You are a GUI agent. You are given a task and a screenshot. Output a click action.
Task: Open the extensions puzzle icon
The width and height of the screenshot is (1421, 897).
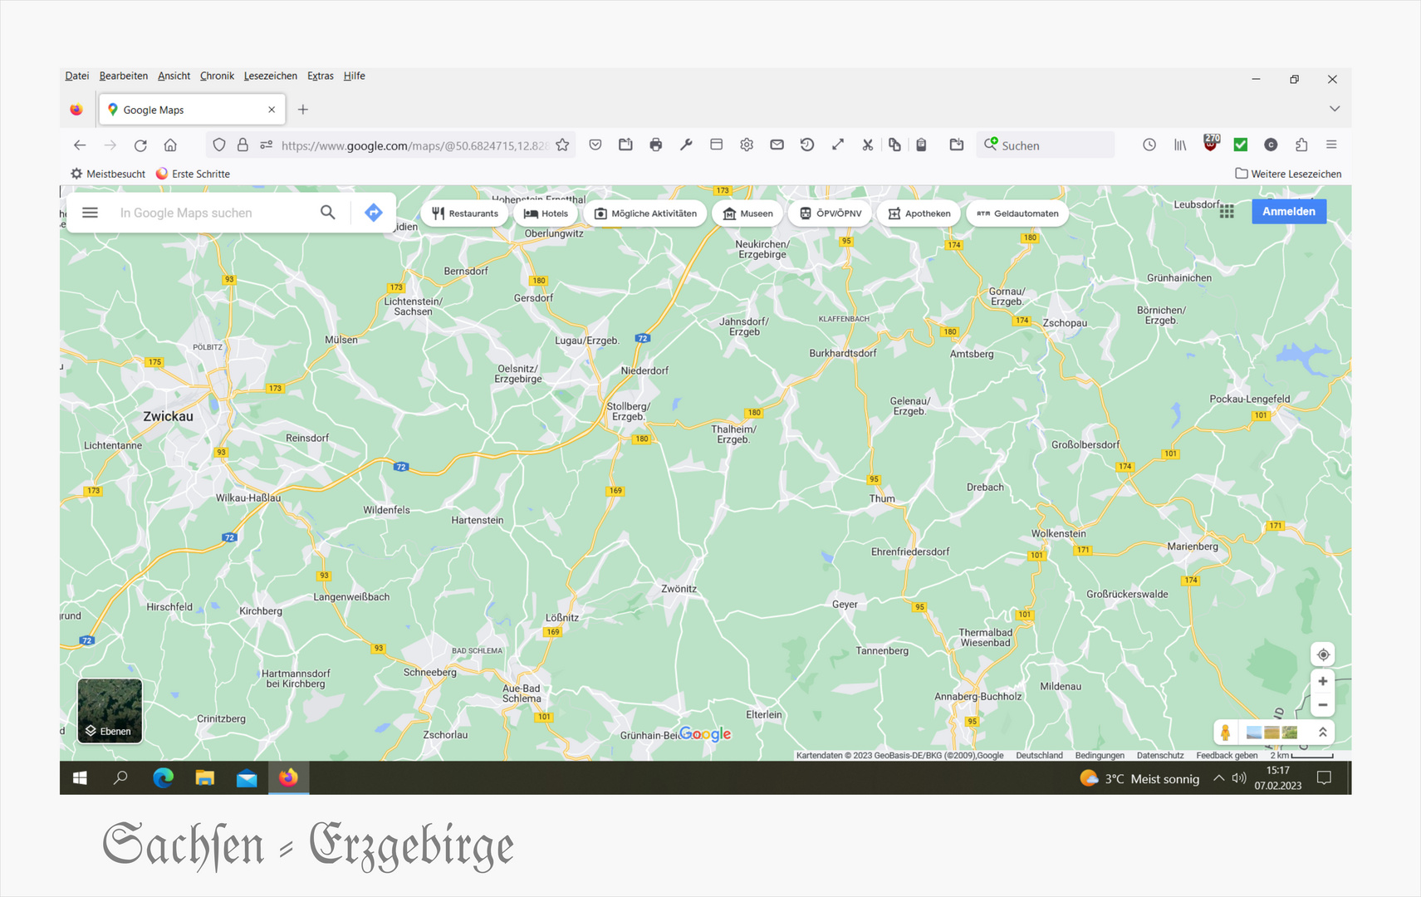(1301, 145)
